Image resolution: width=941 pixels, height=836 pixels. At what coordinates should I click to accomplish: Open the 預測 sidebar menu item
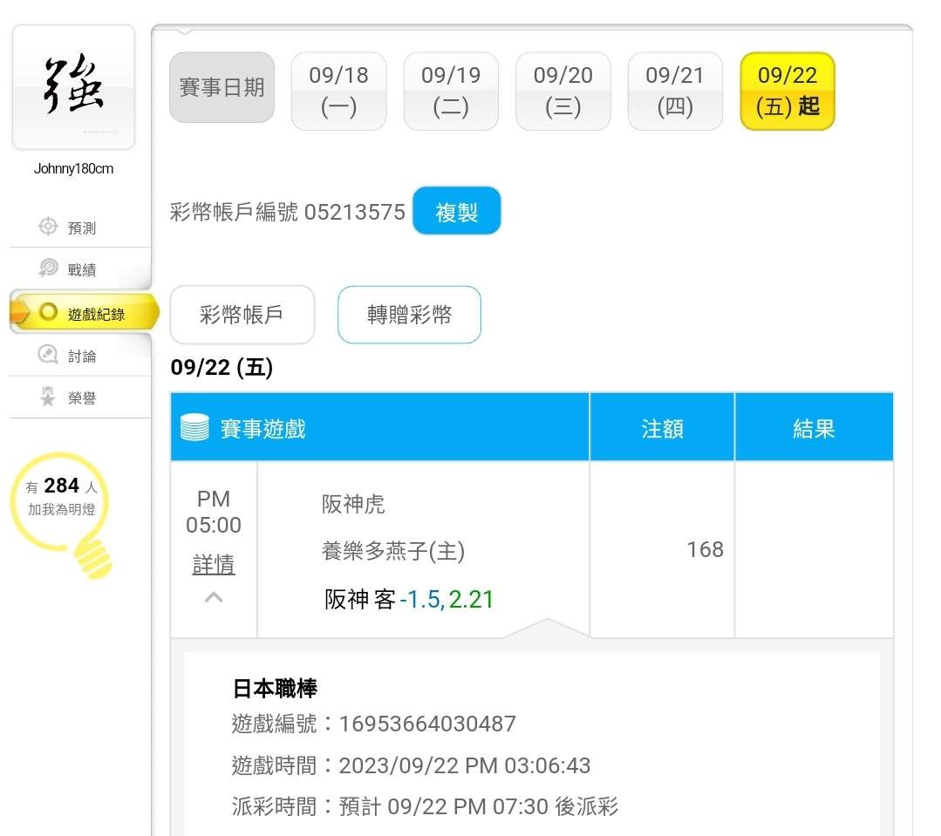coord(80,228)
